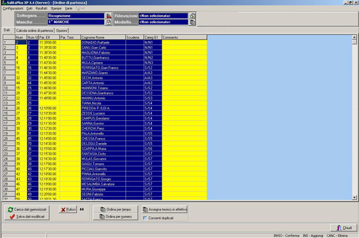The width and height of the screenshot is (359, 238).
Task: Select the PALA Antonello name cell
Action: 103,133
